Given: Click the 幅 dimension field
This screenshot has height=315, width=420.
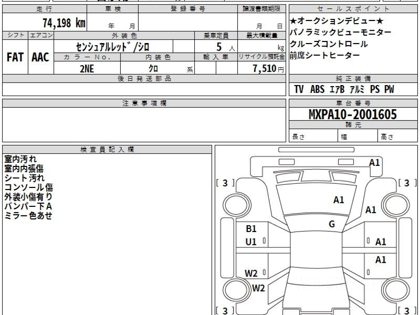Looking at the screenshot, I should [x=358, y=136].
